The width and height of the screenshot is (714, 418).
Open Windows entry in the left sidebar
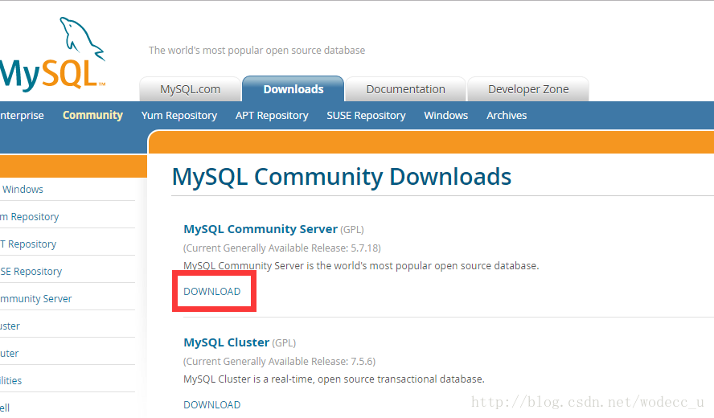[23, 190]
